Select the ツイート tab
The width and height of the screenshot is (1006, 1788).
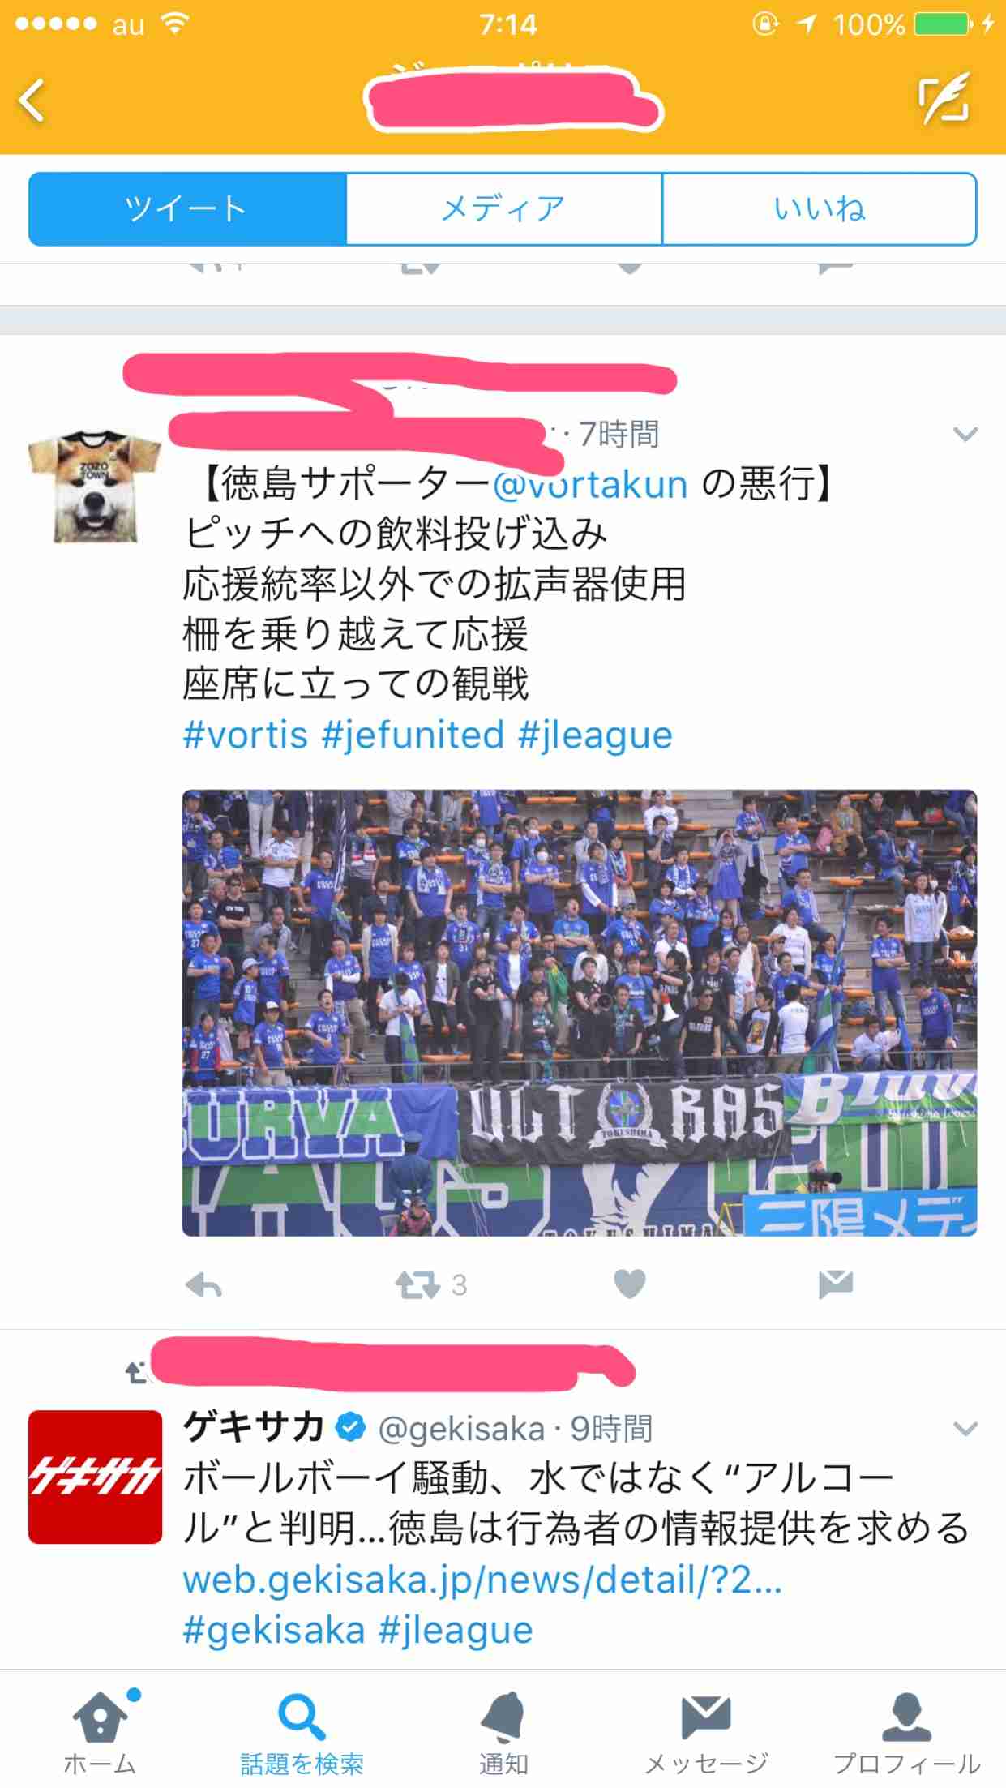click(187, 209)
